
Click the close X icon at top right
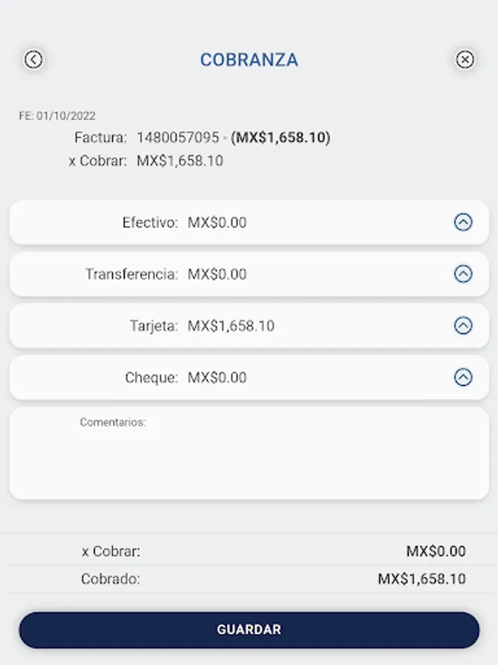point(465,59)
